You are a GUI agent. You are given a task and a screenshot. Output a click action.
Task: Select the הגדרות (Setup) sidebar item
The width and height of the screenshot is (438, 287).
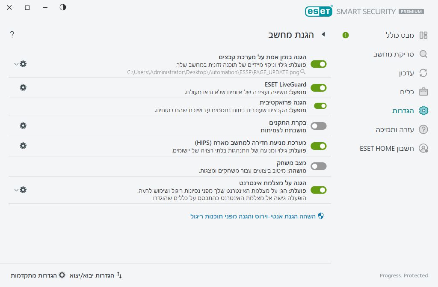[403, 111]
